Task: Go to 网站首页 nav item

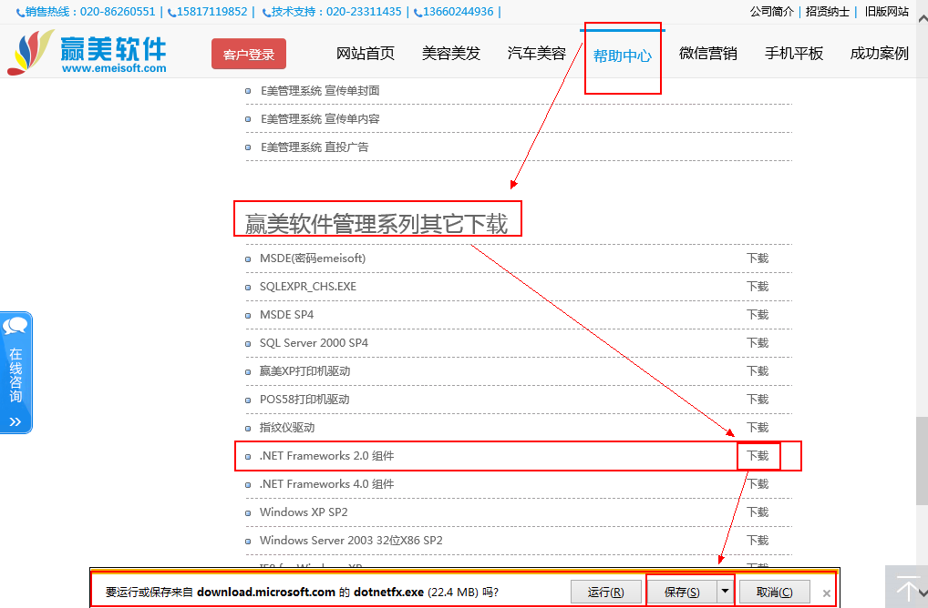Action: 366,54
